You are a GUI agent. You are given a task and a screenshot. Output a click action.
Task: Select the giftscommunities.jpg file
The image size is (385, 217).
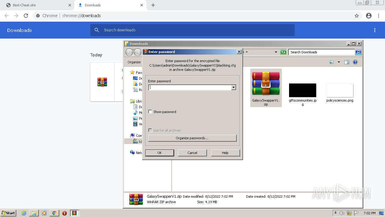point(303,95)
